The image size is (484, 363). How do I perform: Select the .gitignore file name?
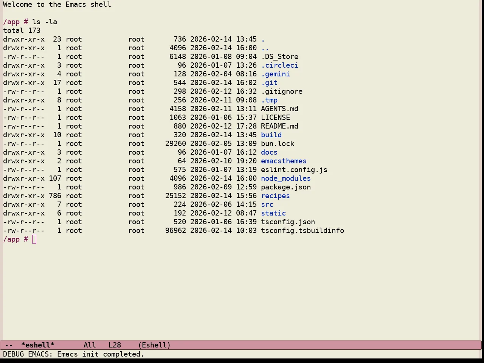(282, 92)
